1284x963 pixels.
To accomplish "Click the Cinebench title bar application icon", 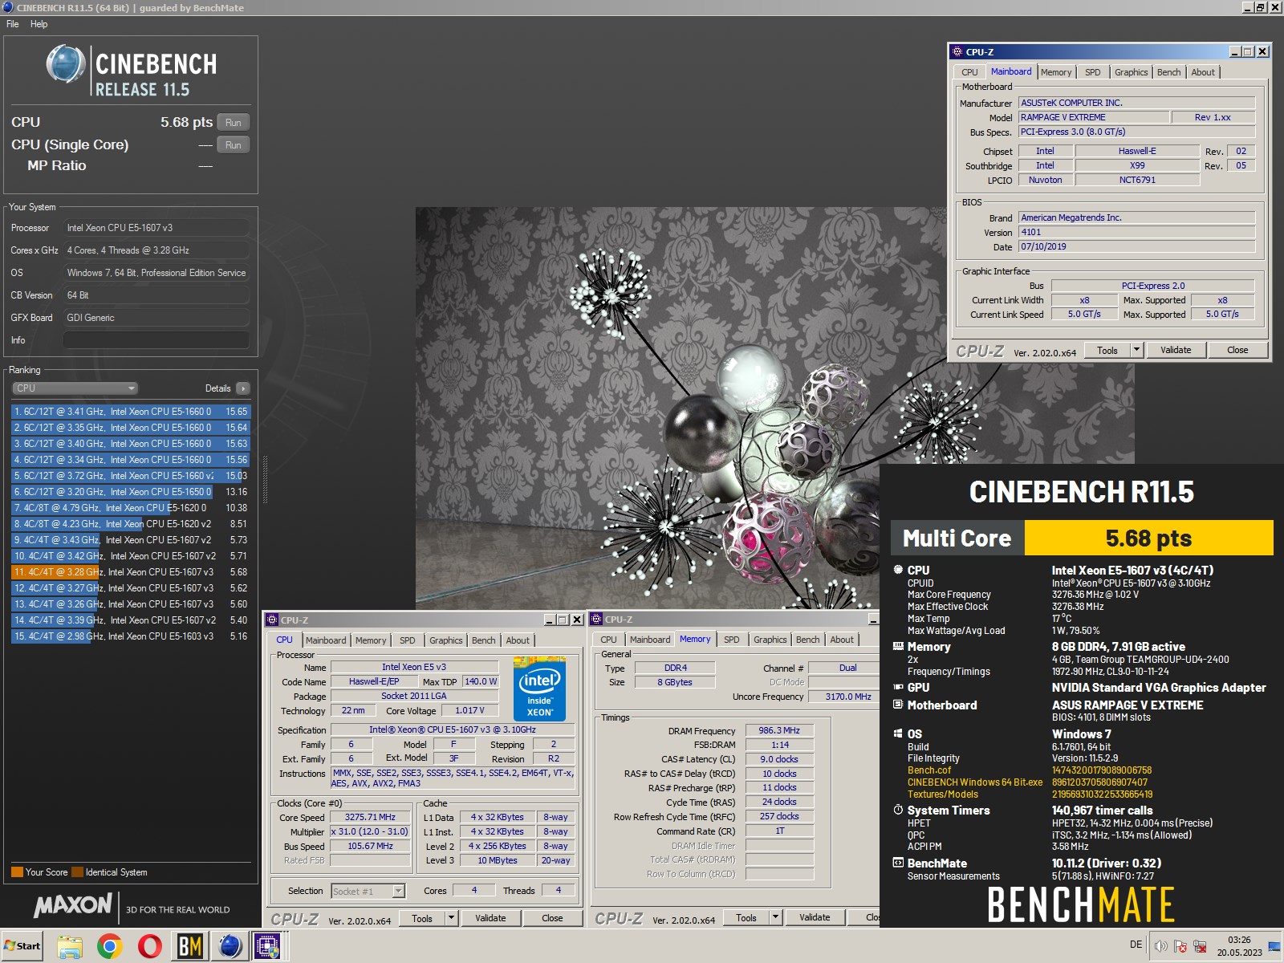I will point(7,7).
